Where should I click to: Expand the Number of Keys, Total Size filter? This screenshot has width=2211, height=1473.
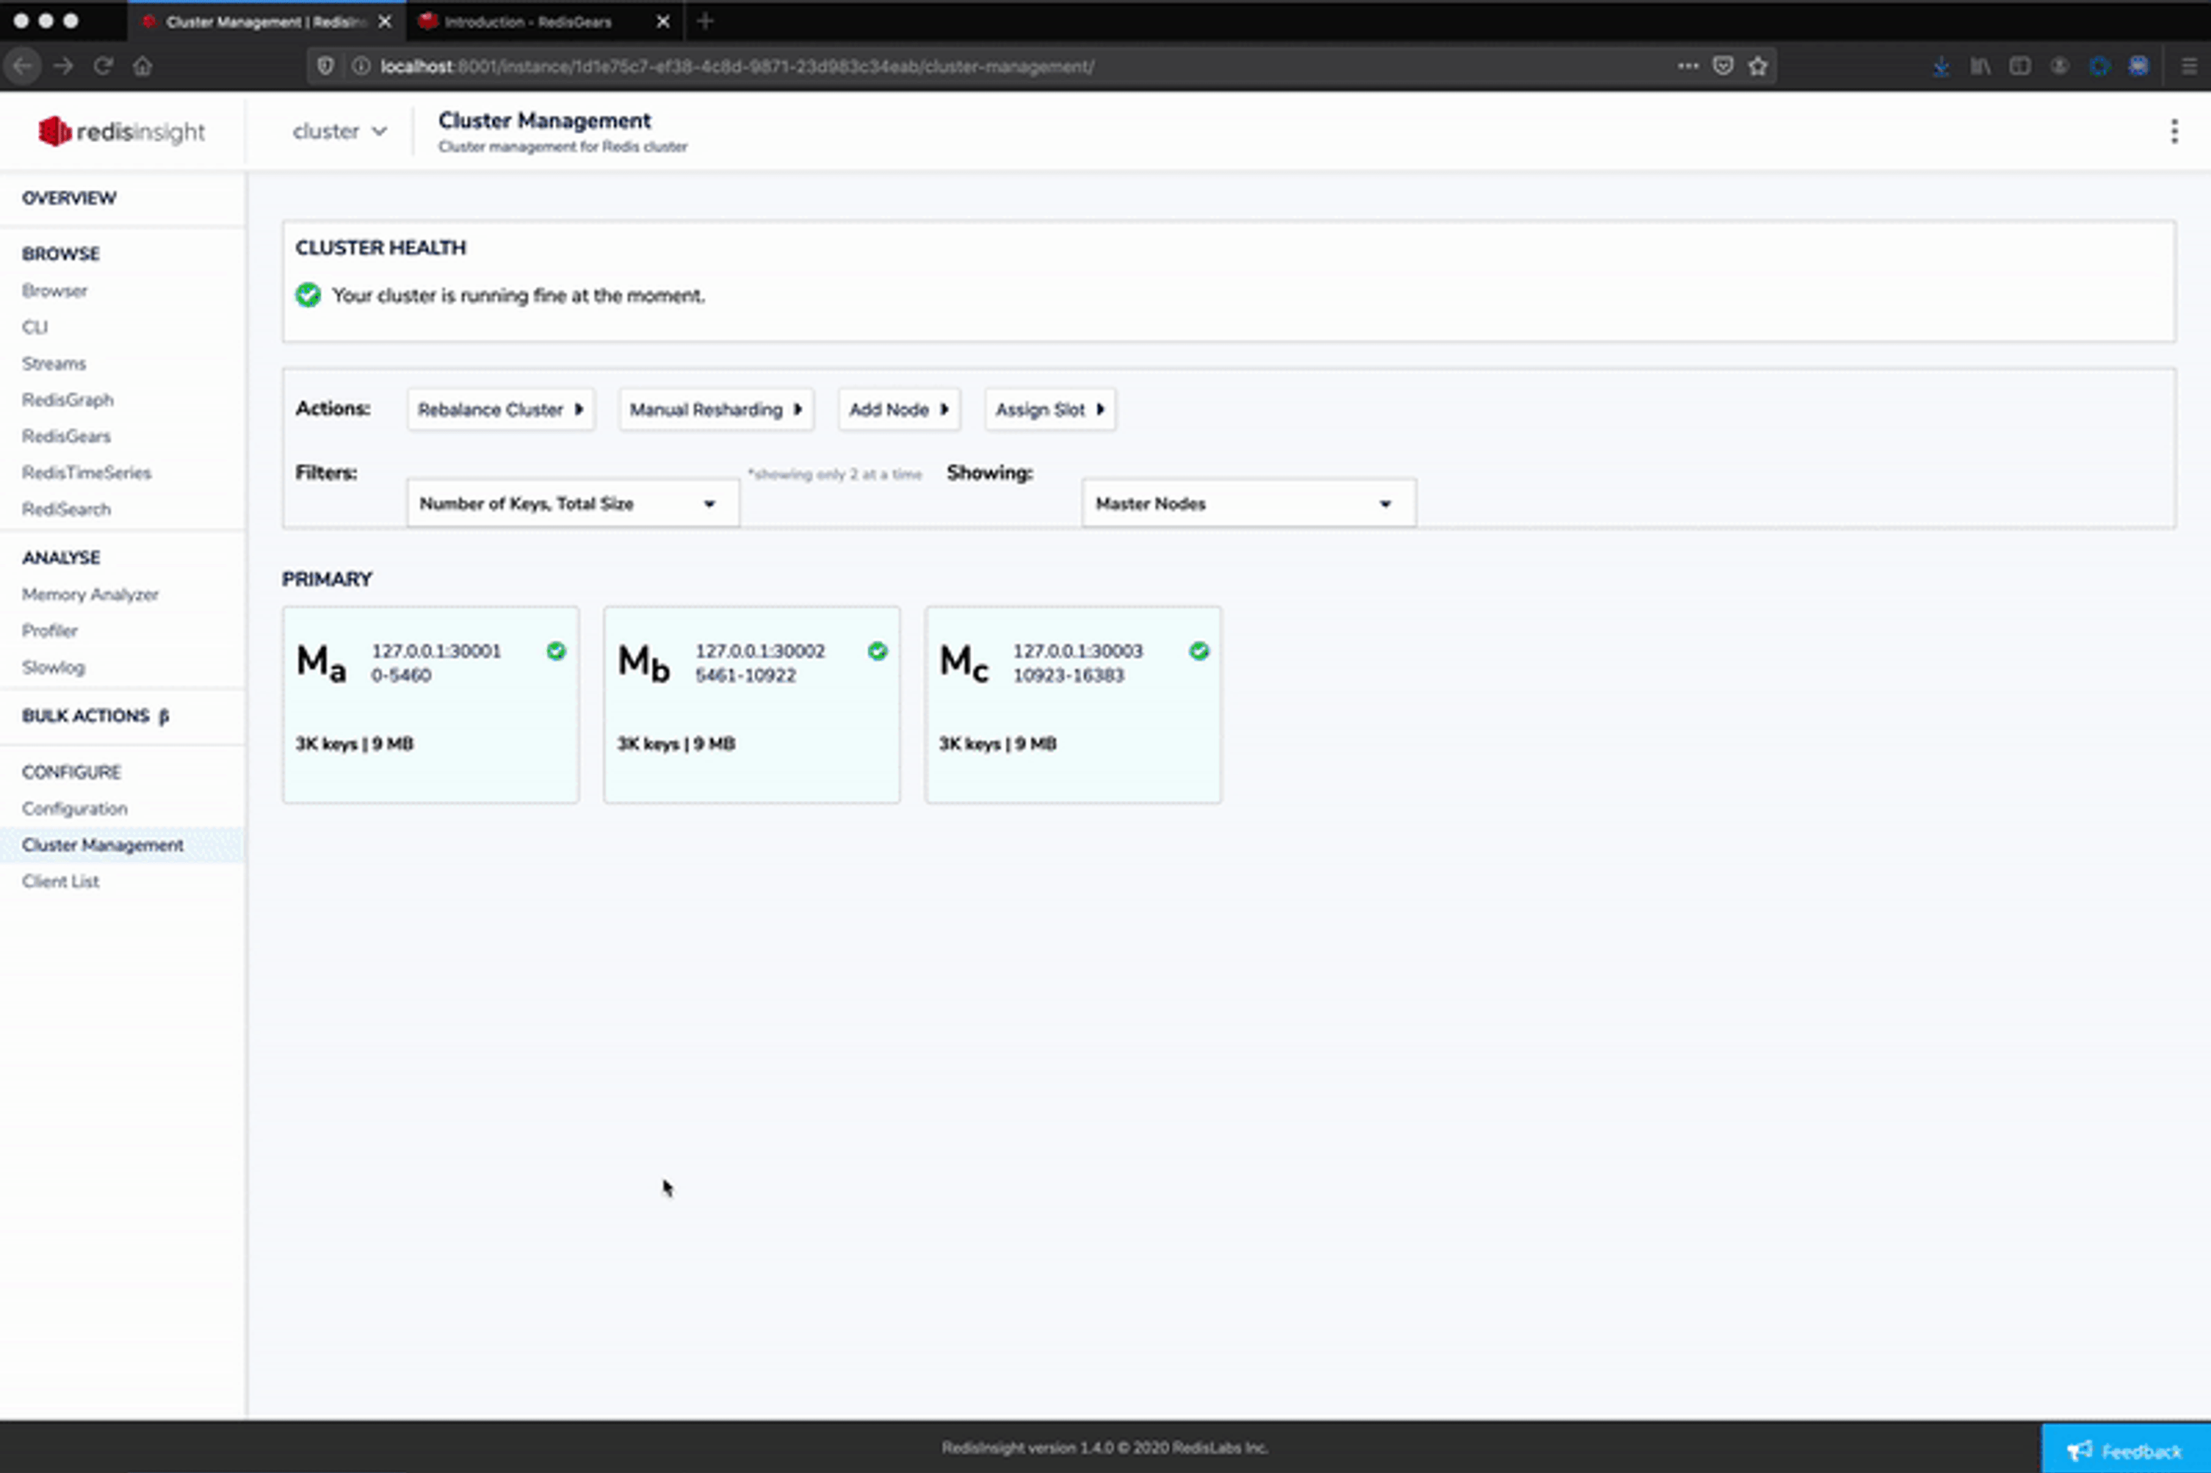[x=572, y=503]
